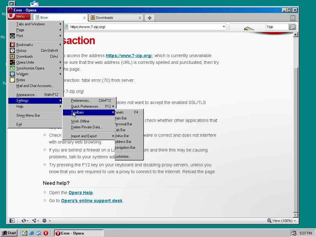Open the View (100%) zoom control
Screen dimensions: 316x237
[281, 221]
